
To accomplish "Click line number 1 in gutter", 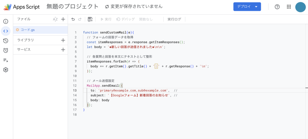I will pos(76,32).
